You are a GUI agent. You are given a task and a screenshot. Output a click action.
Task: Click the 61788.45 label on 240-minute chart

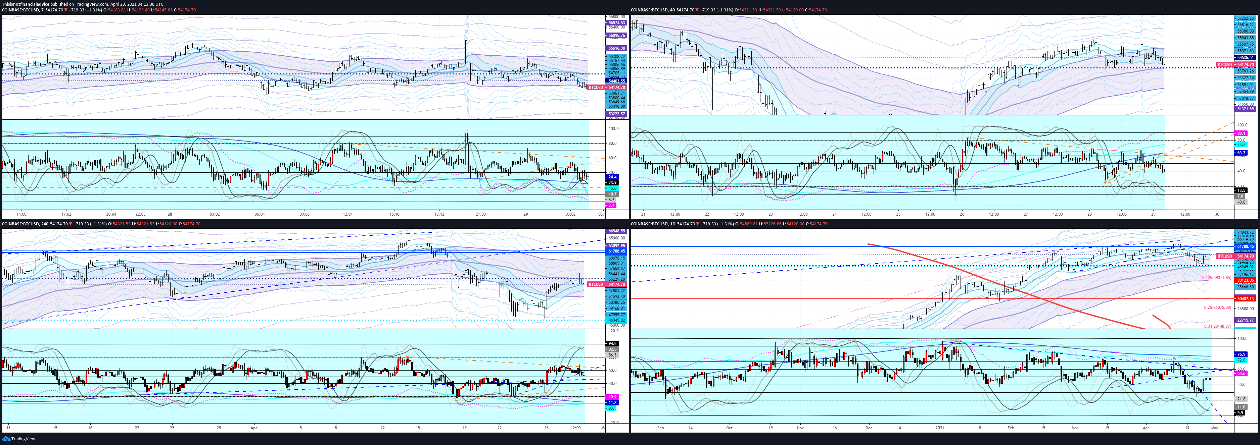[616, 251]
